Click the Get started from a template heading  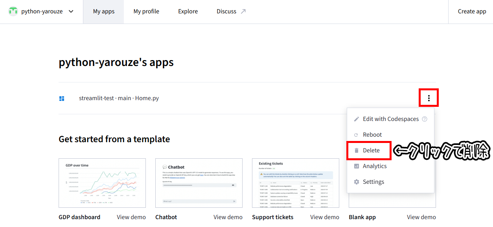click(114, 139)
